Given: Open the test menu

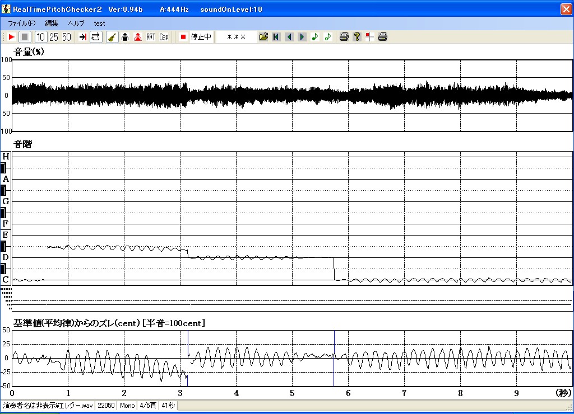Looking at the screenshot, I should point(99,23).
